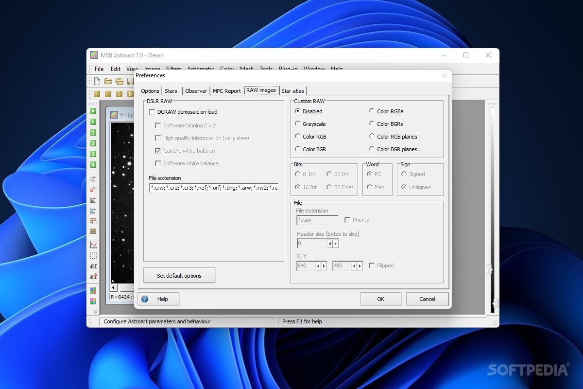Viewport: 583px width, 389px height.
Task: Choose Color RGB planes radio option
Action: [372, 137]
